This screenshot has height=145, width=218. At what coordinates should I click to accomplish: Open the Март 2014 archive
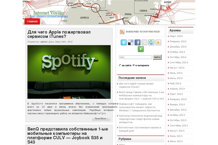(x=176, y=94)
